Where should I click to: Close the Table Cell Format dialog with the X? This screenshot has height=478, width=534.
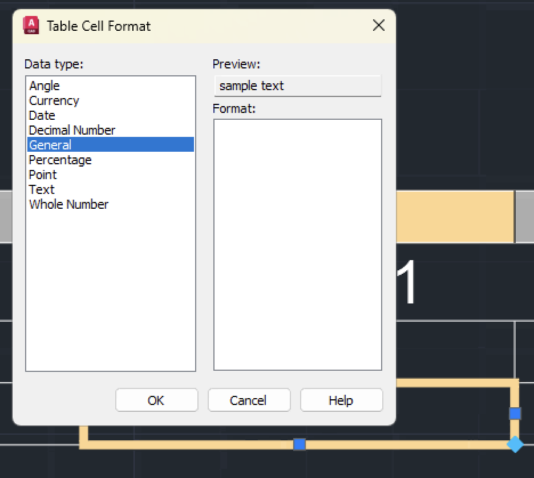378,26
